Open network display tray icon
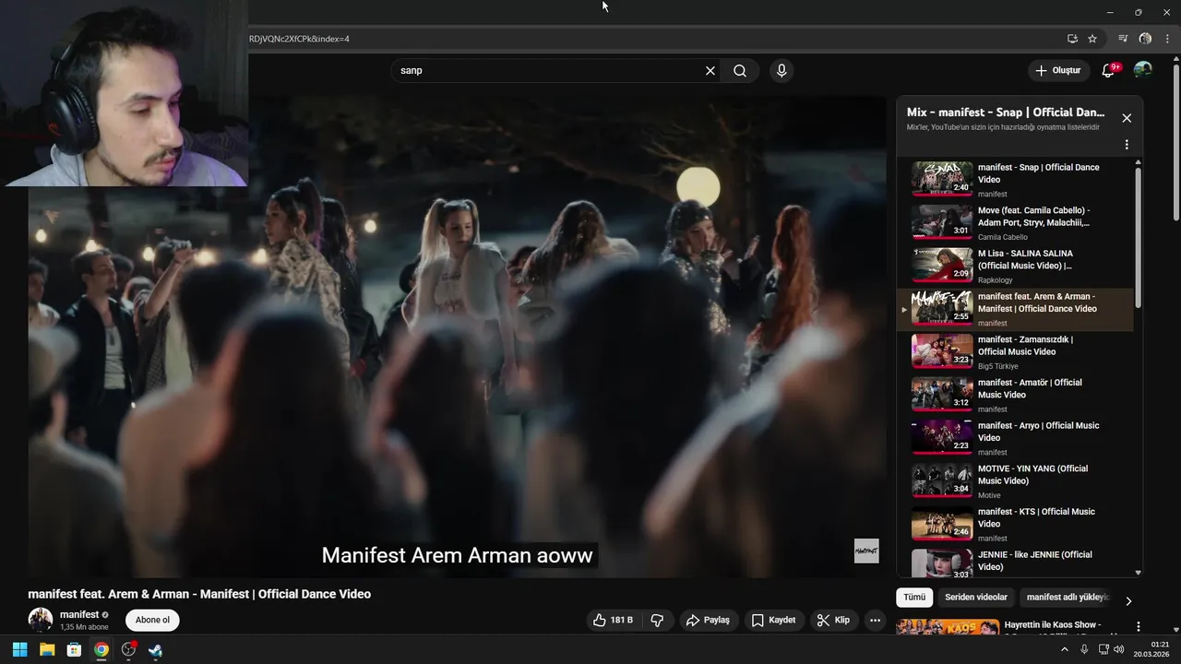This screenshot has height=664, width=1181. pyautogui.click(x=1103, y=649)
